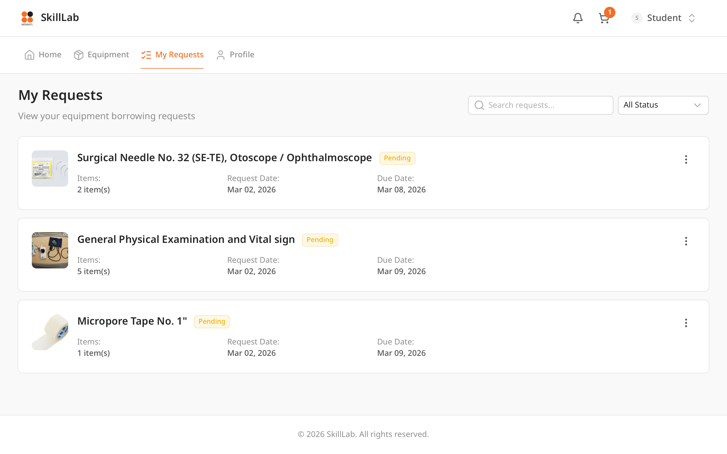The height and width of the screenshot is (454, 727).
Task: Open the Profile tab
Action: pyautogui.click(x=235, y=55)
